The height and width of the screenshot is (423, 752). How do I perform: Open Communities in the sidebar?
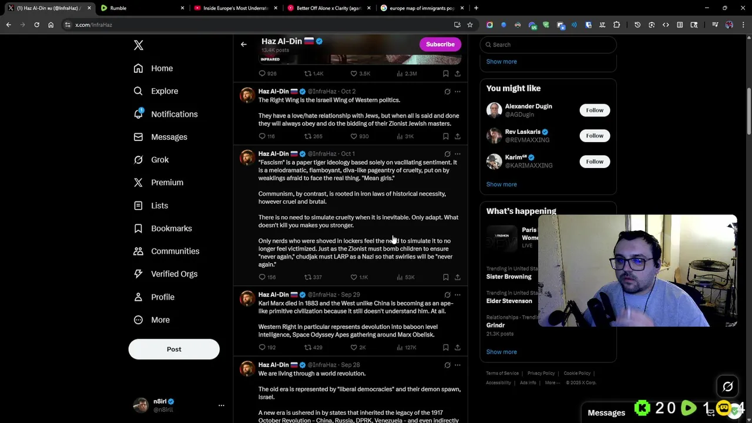click(x=166, y=251)
